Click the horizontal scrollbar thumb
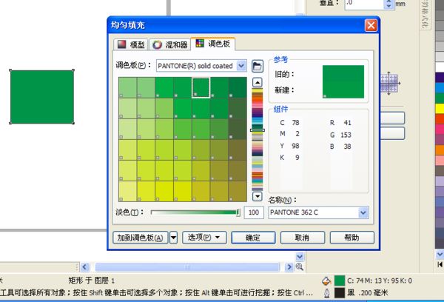The image size is (444, 302). (x=187, y=267)
